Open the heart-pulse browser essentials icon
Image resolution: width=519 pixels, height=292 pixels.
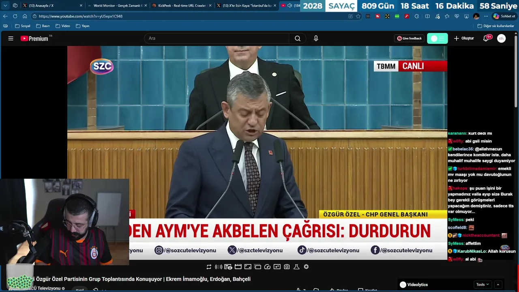tap(457, 16)
